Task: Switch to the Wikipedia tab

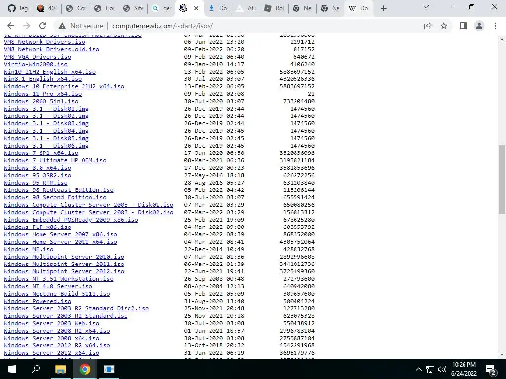Action: coord(358,8)
